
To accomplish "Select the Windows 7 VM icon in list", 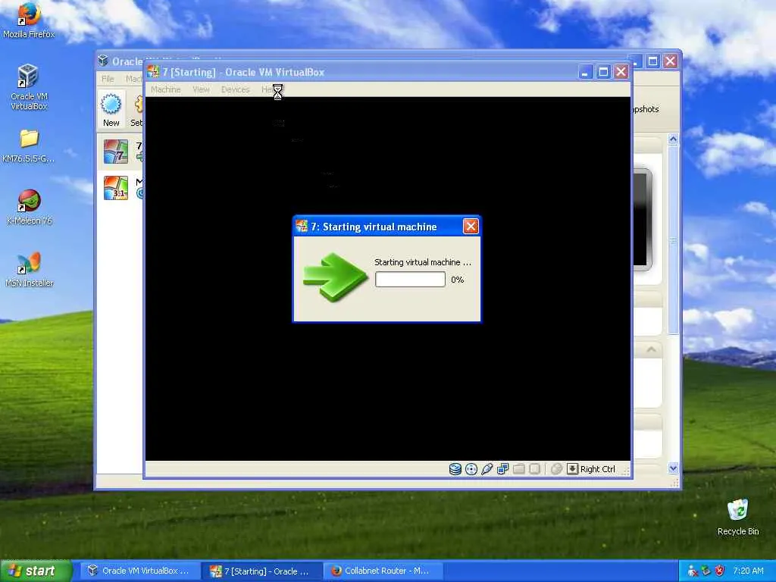I will click(116, 152).
